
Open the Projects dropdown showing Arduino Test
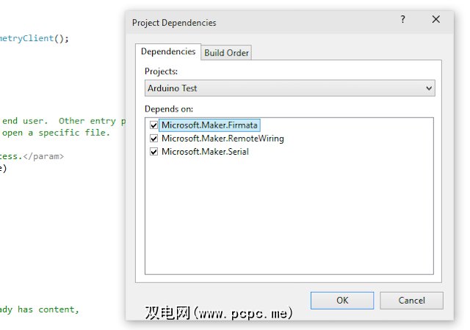[x=289, y=88]
